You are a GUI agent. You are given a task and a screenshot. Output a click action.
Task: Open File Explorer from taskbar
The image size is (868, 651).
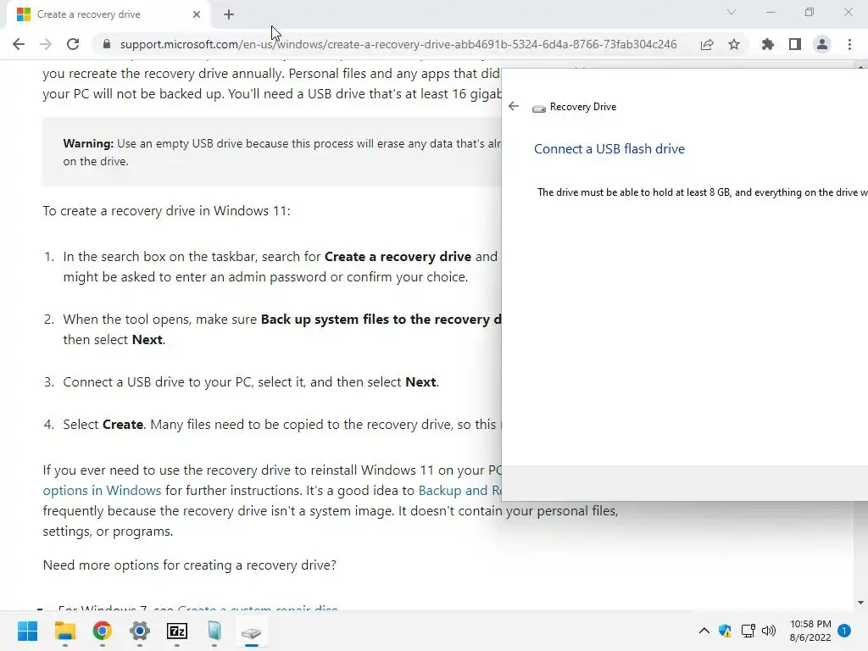tap(64, 631)
